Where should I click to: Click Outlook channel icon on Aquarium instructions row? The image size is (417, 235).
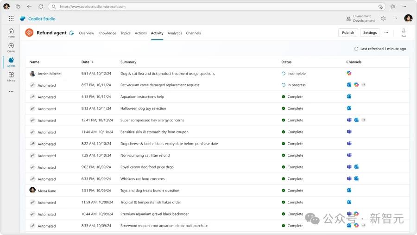coord(349,96)
